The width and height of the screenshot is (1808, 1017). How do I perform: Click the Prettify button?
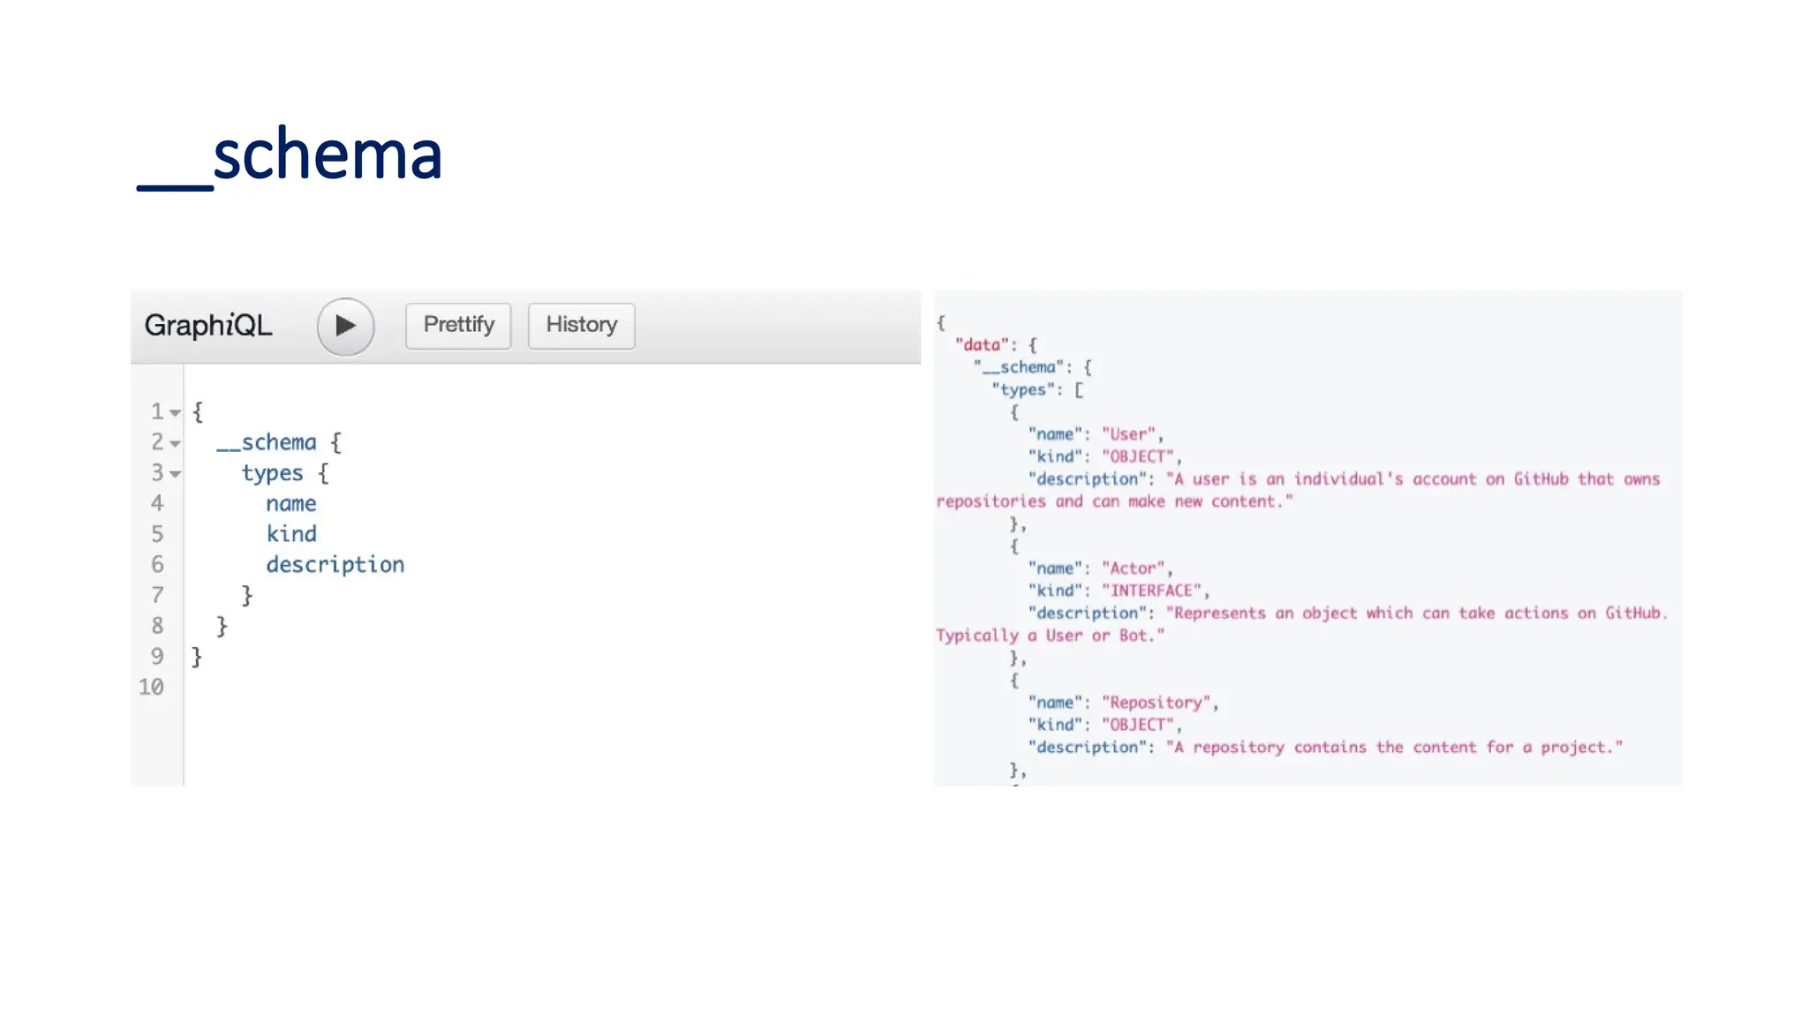(x=458, y=326)
